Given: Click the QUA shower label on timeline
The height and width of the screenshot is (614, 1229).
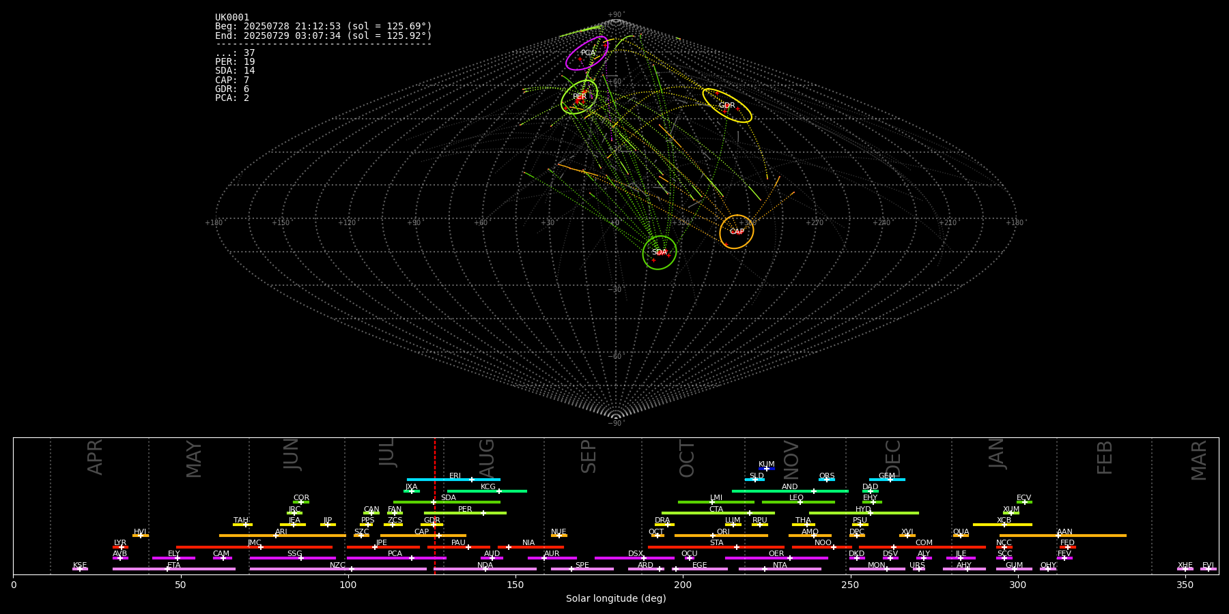Looking at the screenshot, I should point(961,532).
